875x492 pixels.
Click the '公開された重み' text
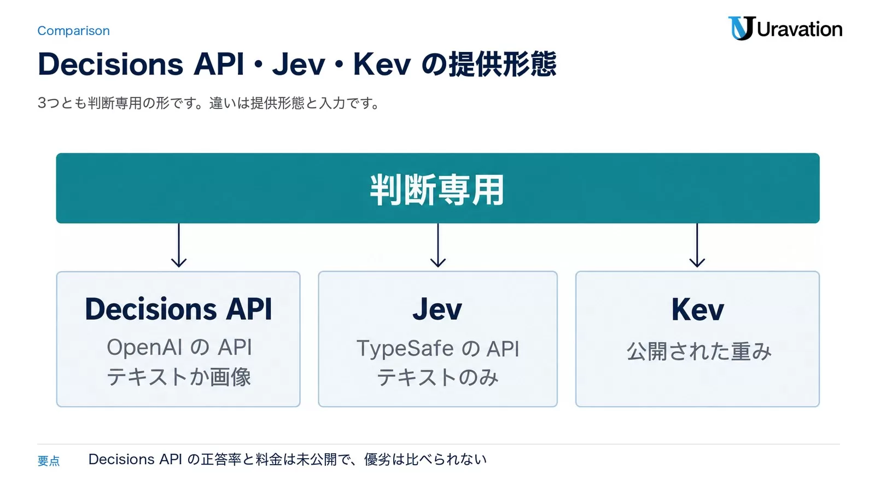[699, 351]
